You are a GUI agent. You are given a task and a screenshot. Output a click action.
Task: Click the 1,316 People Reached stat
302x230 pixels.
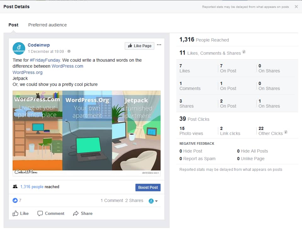[x=204, y=40]
